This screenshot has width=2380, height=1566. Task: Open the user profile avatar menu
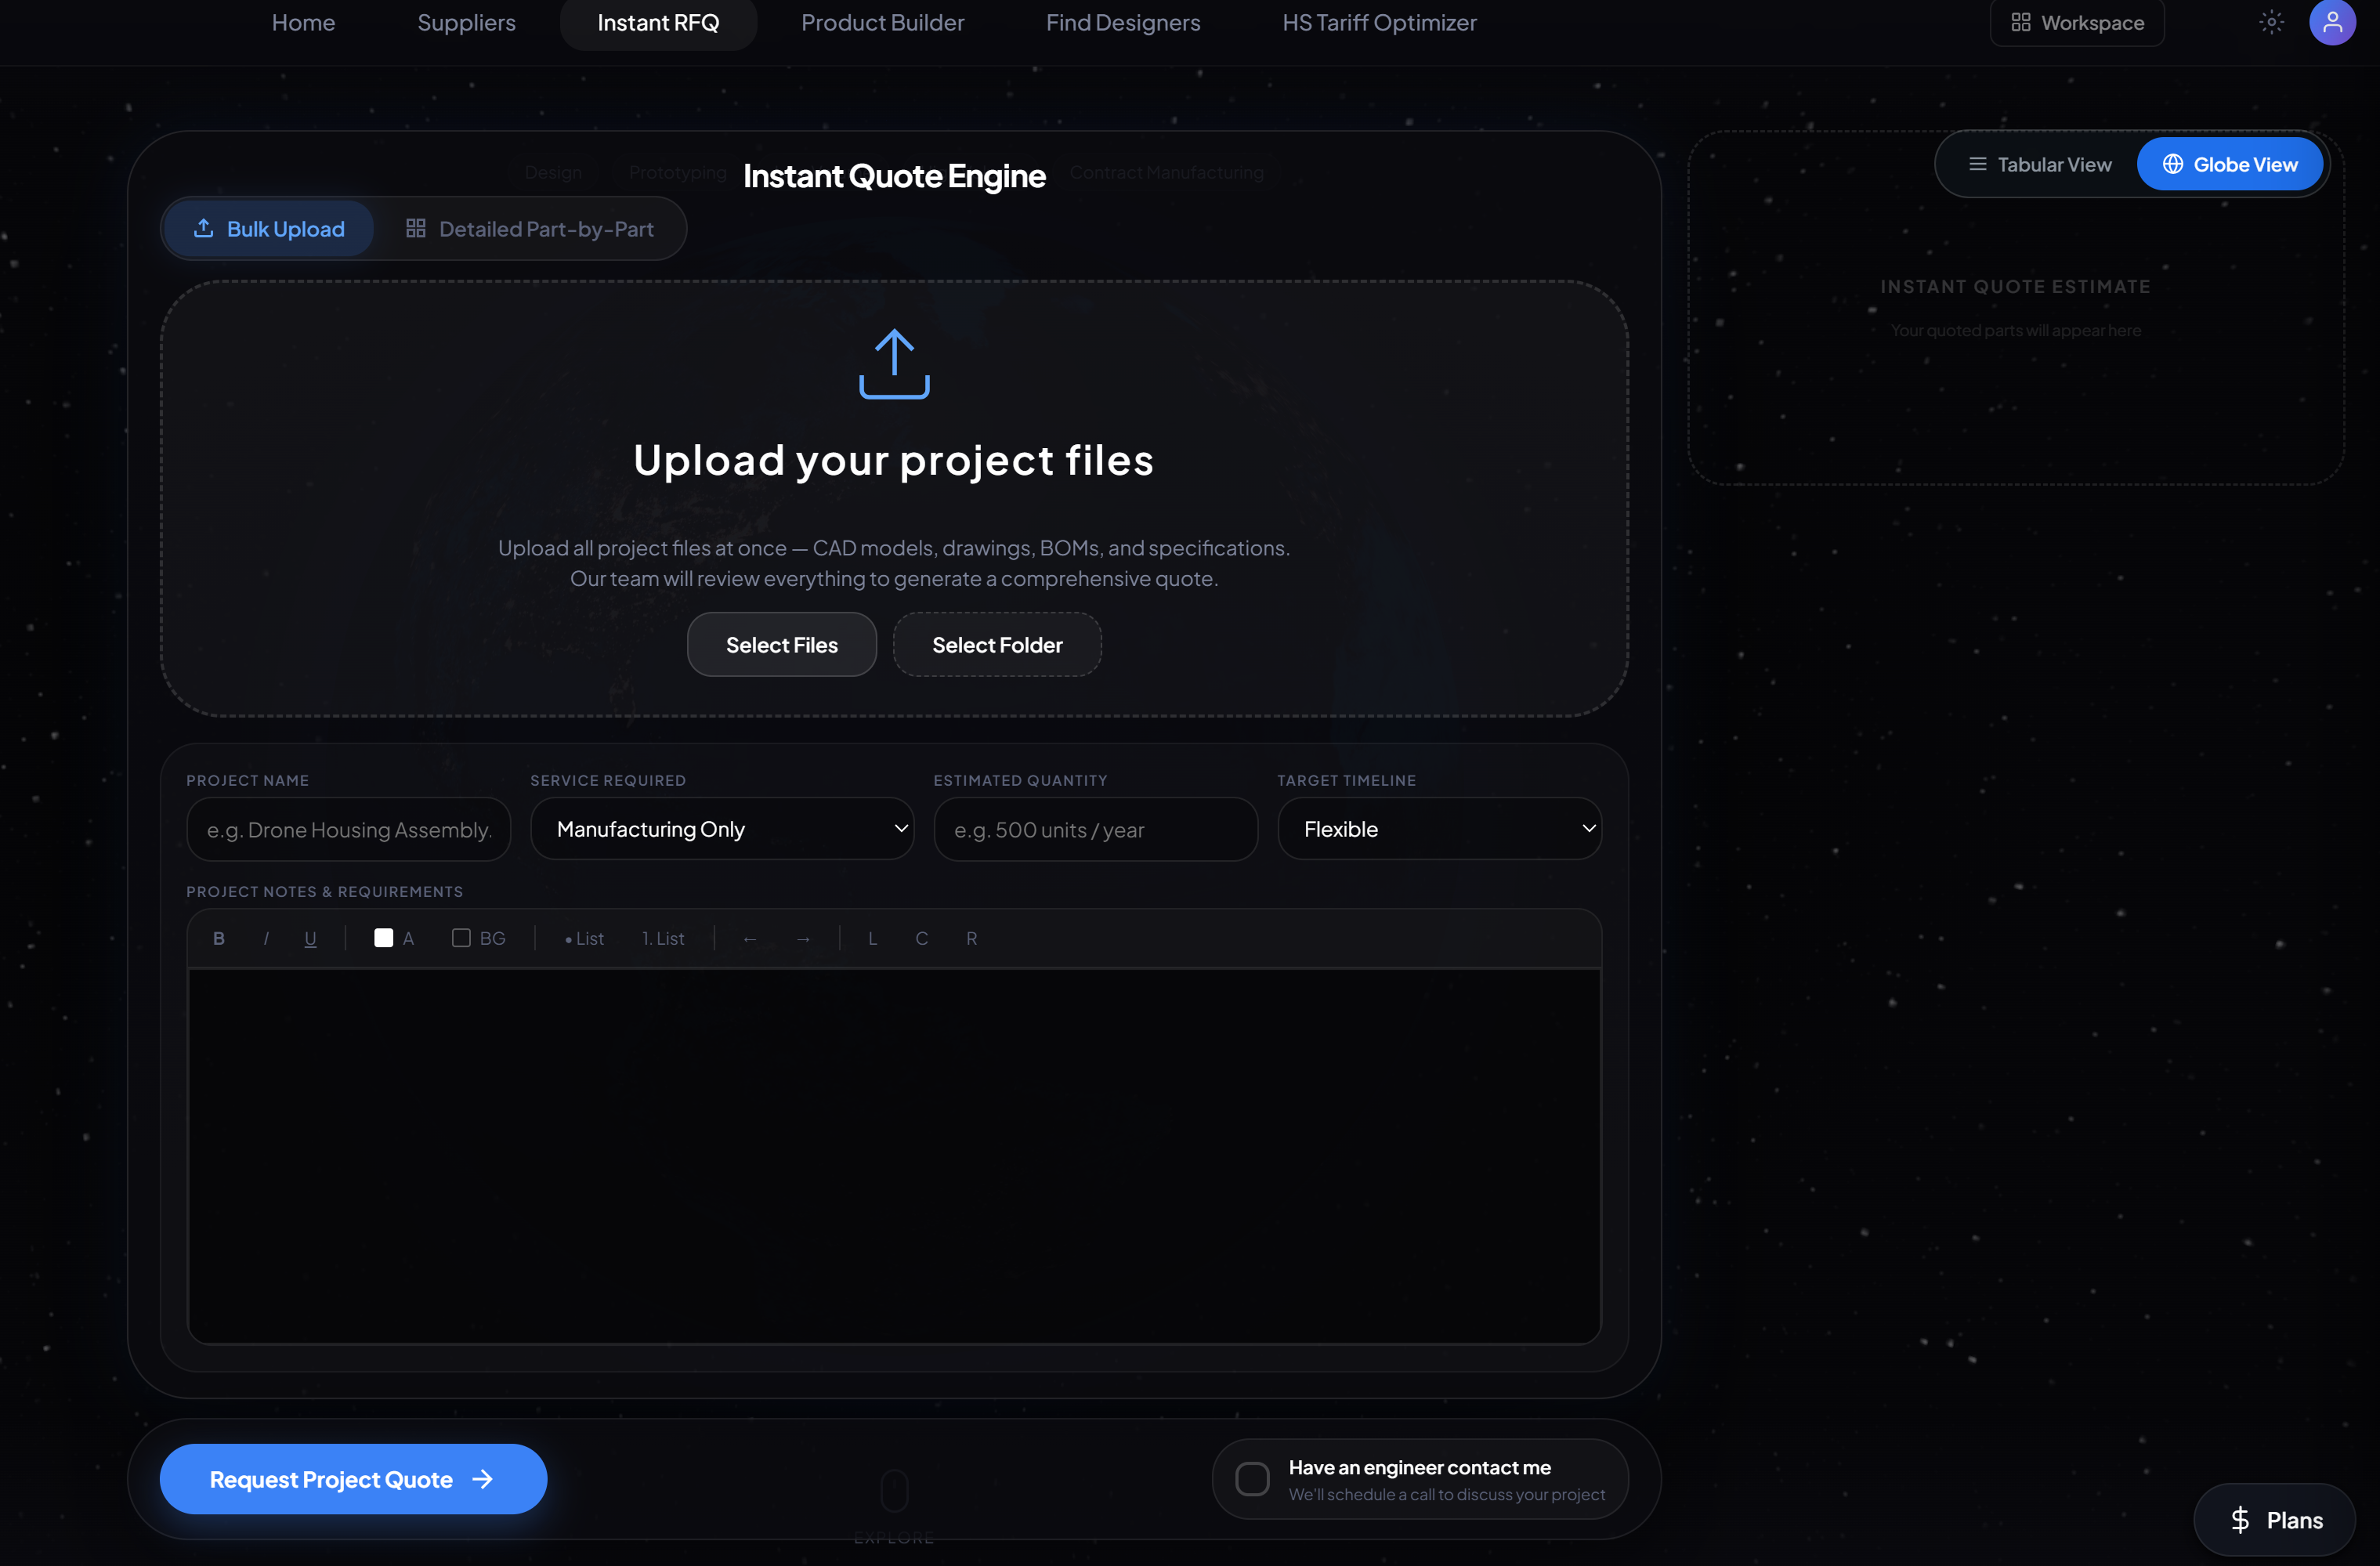coord(2333,22)
